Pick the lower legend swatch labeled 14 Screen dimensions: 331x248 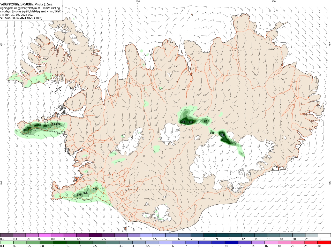pyautogui.click(x=258, y=242)
